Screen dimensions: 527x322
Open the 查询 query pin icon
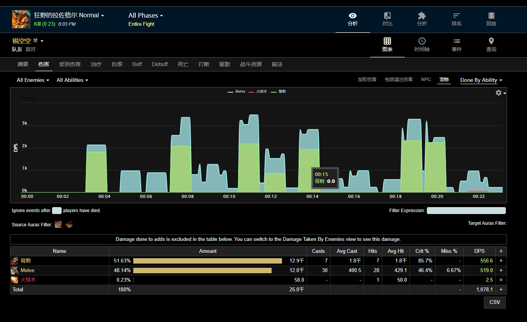click(x=491, y=41)
